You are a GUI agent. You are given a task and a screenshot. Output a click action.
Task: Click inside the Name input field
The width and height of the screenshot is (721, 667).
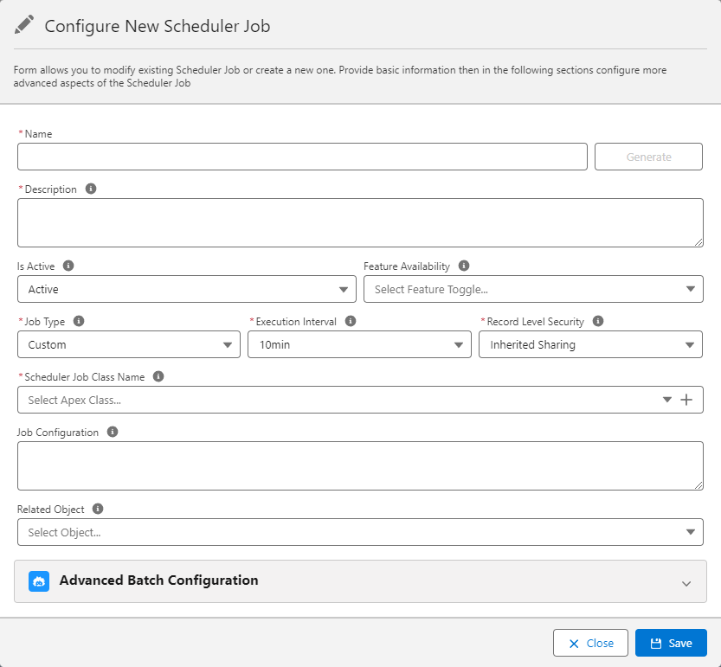click(301, 157)
